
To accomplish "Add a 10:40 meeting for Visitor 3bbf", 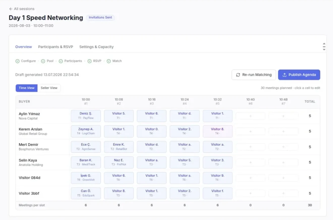I will tap(250, 193).
